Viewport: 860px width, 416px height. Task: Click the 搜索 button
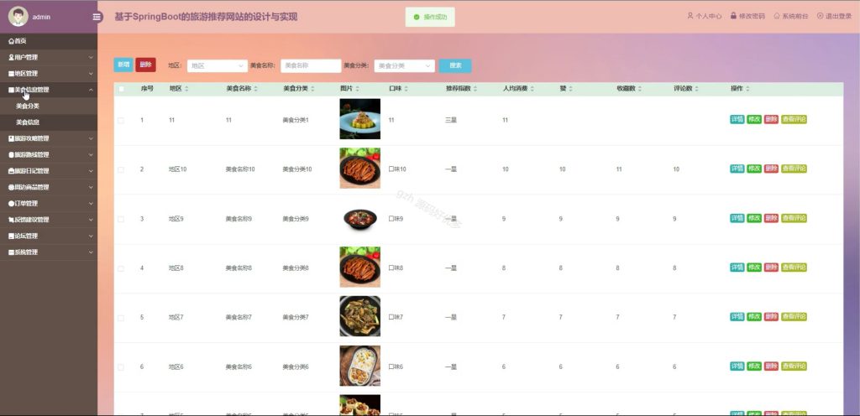point(455,65)
